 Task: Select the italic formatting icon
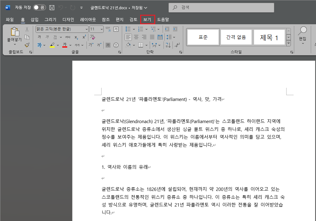pyautogui.click(x=47, y=37)
